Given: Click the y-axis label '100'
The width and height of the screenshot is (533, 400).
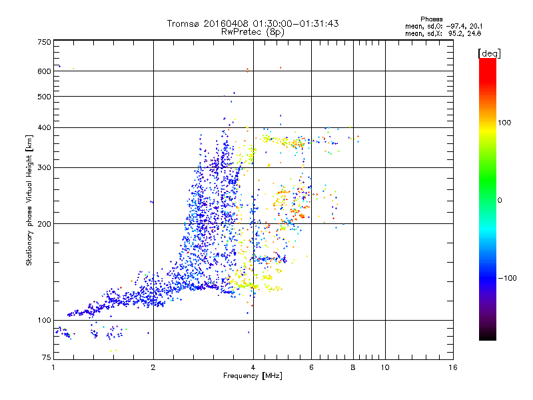Looking at the screenshot, I should click(45, 321).
